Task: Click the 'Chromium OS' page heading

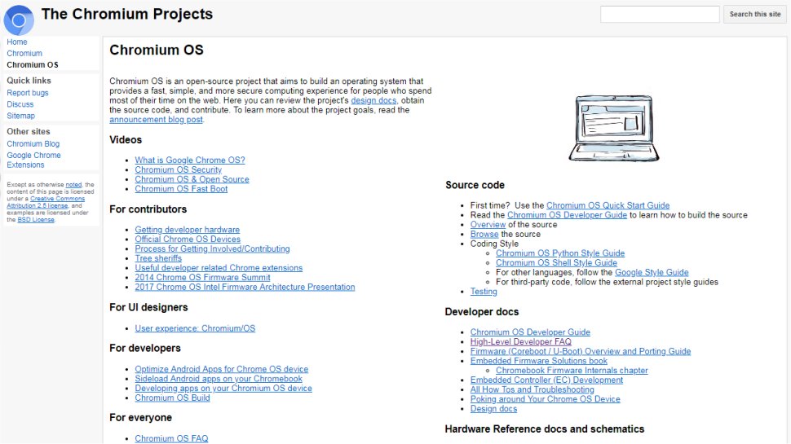Action: coord(157,50)
